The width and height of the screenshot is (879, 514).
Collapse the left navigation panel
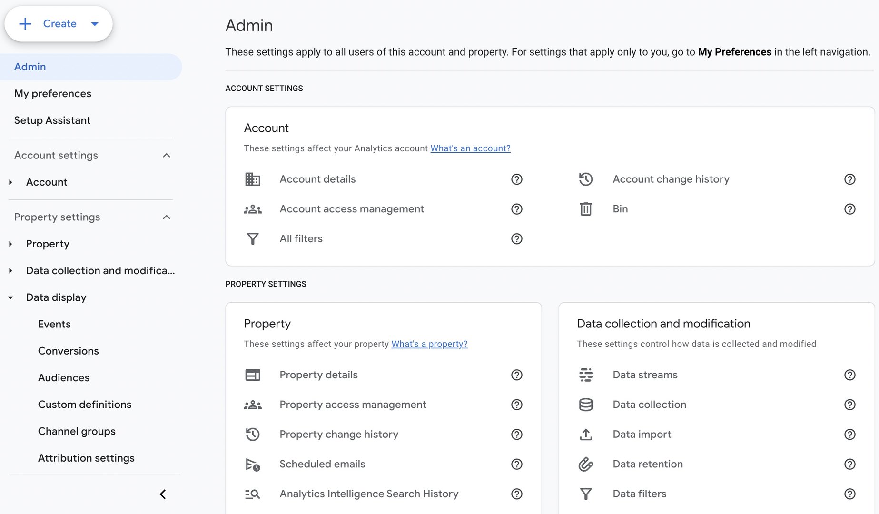coord(162,494)
